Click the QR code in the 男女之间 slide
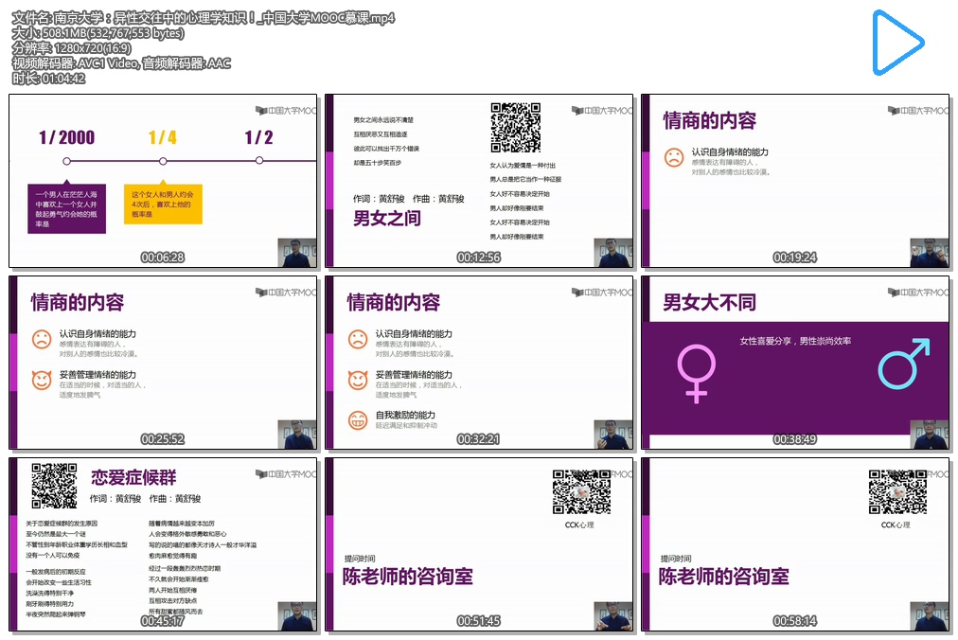Screen dimensions: 958x640 click(515, 127)
